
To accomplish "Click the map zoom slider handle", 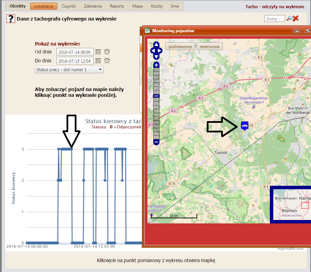I will click(156, 96).
